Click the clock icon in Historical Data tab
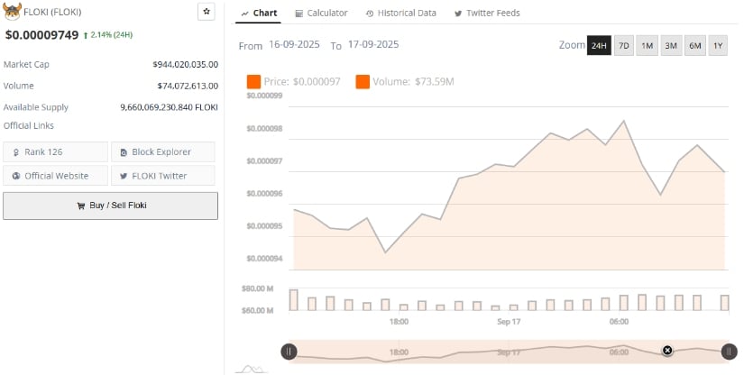Viewport: 744px width, 375px height. point(370,14)
